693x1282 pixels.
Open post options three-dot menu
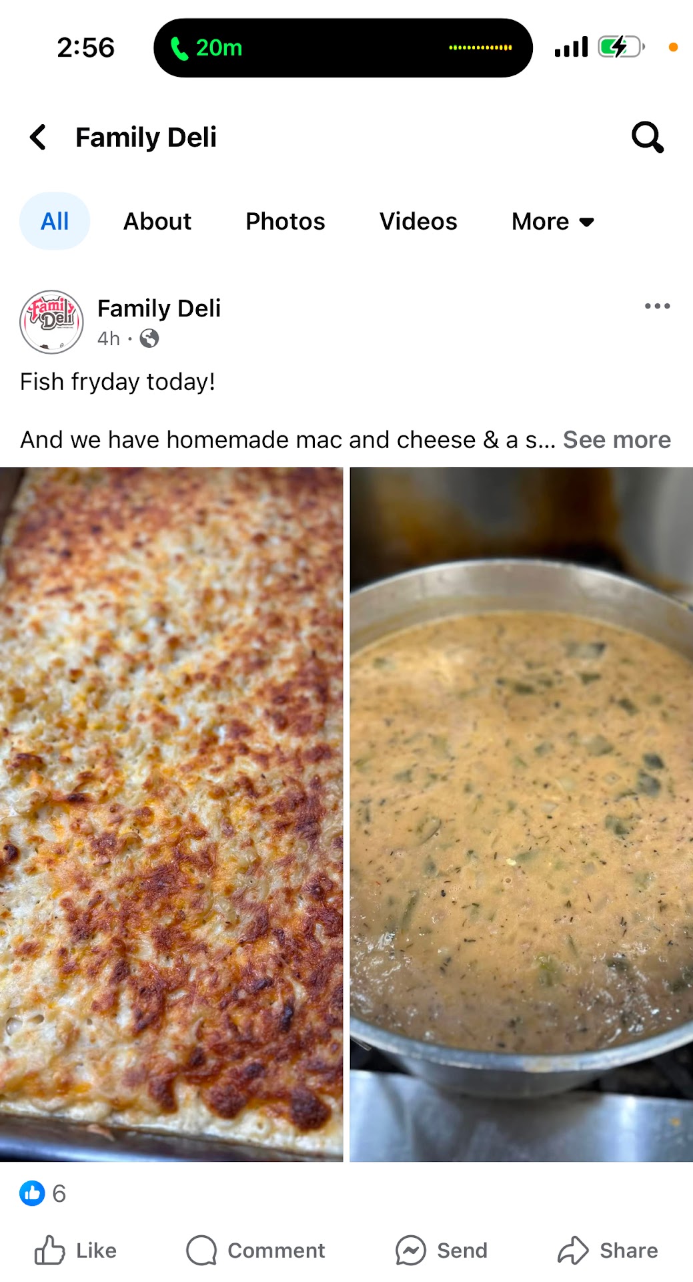click(x=657, y=306)
